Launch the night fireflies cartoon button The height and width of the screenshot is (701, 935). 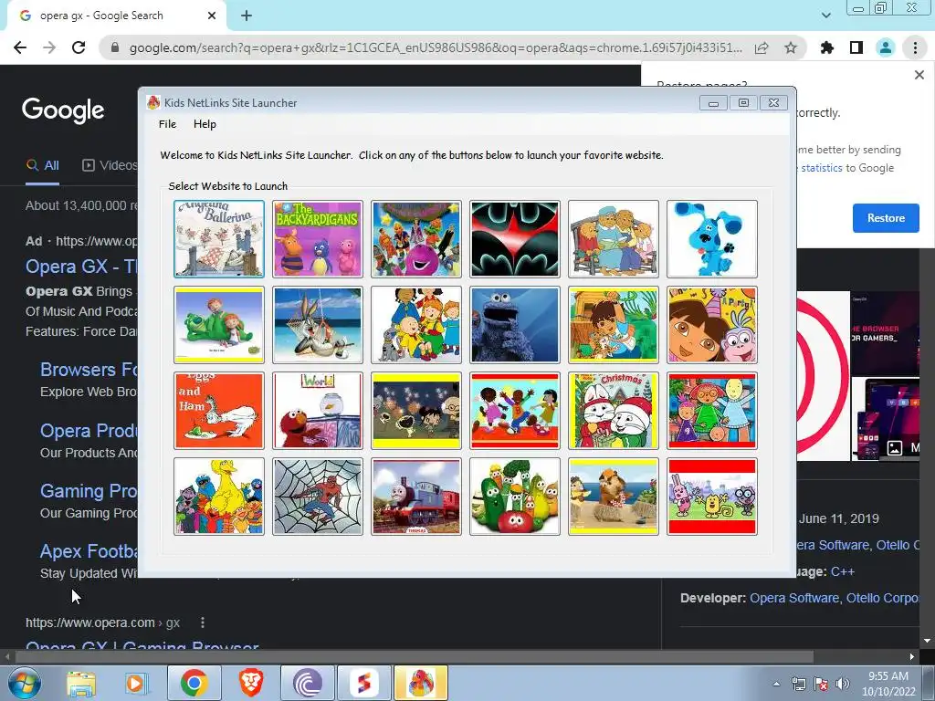[x=416, y=411]
